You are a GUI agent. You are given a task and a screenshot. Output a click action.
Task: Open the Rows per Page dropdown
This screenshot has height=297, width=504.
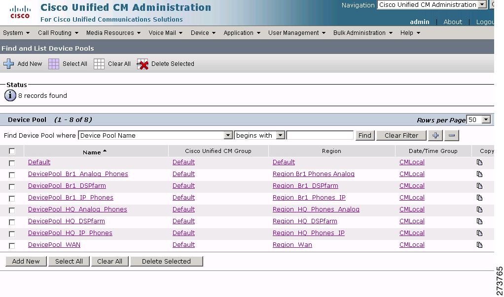point(479,119)
